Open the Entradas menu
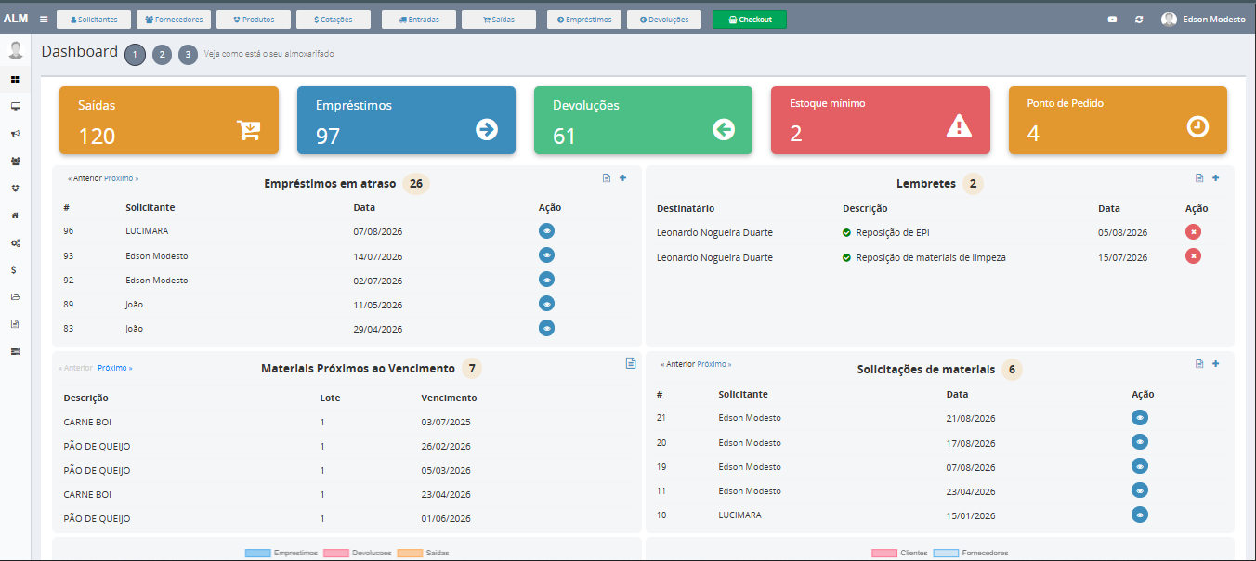 point(418,20)
